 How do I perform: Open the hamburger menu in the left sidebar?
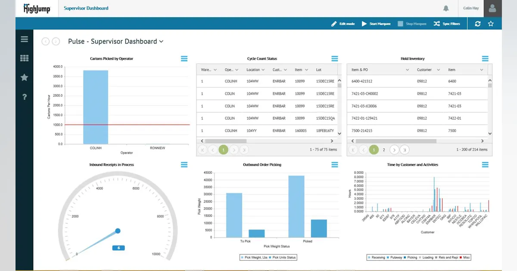point(24,39)
